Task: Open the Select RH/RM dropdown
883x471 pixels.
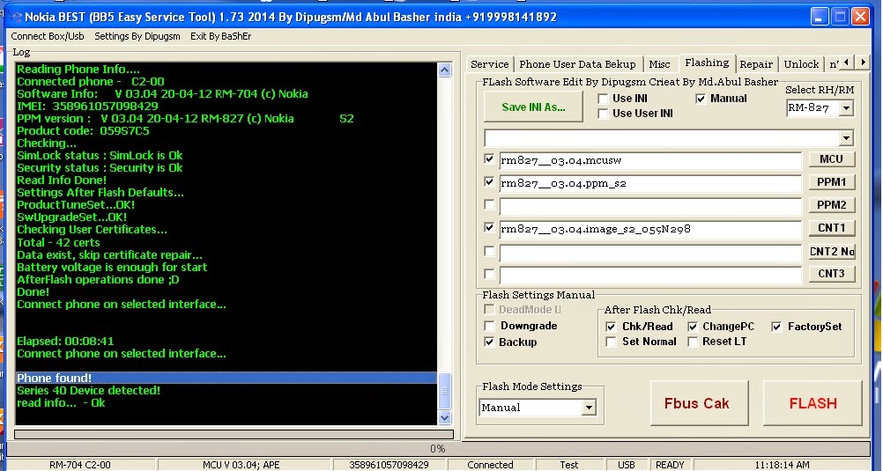Action: pyautogui.click(x=846, y=108)
